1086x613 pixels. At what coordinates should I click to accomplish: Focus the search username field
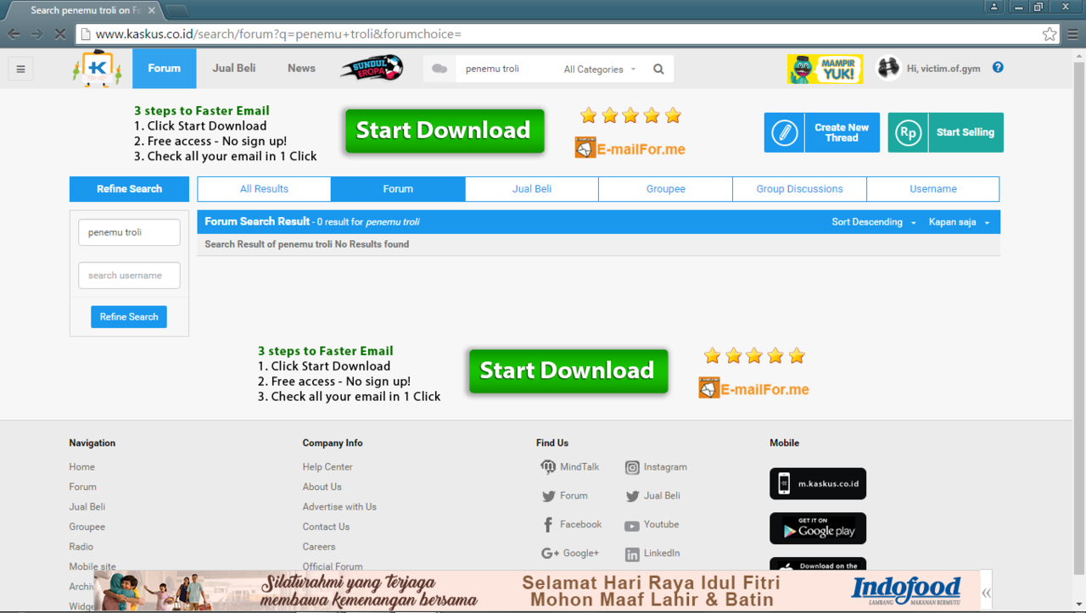pos(129,276)
